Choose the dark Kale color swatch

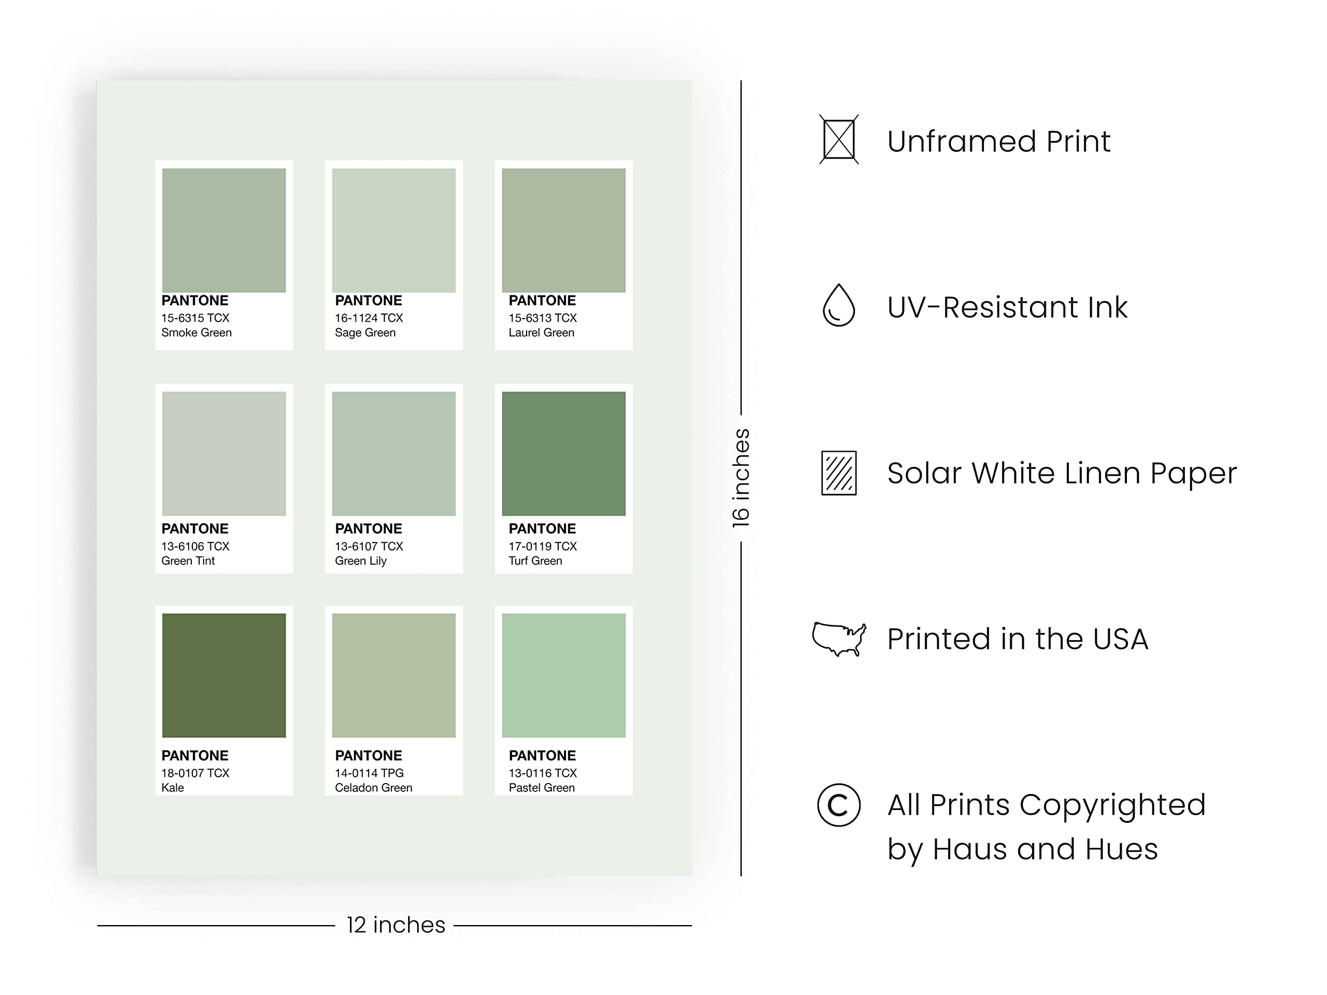pyautogui.click(x=224, y=675)
